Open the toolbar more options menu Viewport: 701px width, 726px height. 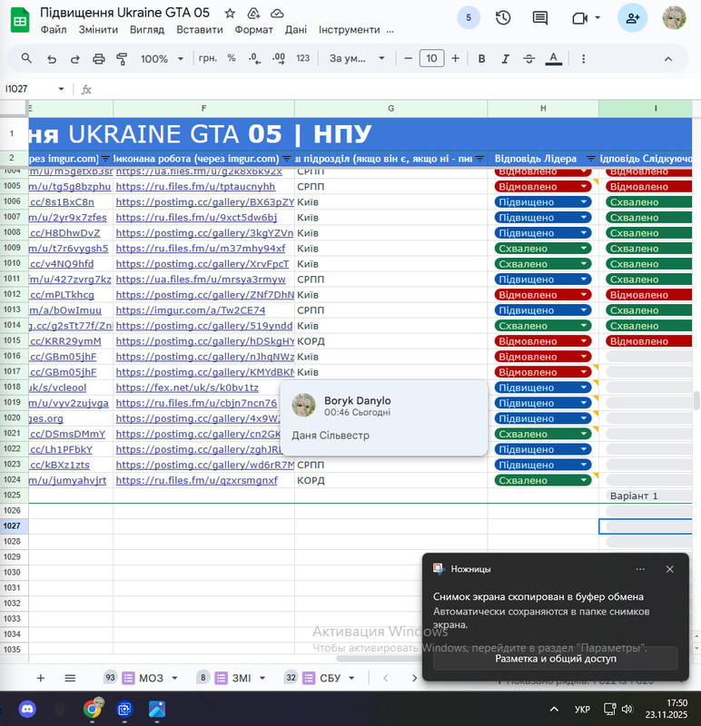(583, 59)
